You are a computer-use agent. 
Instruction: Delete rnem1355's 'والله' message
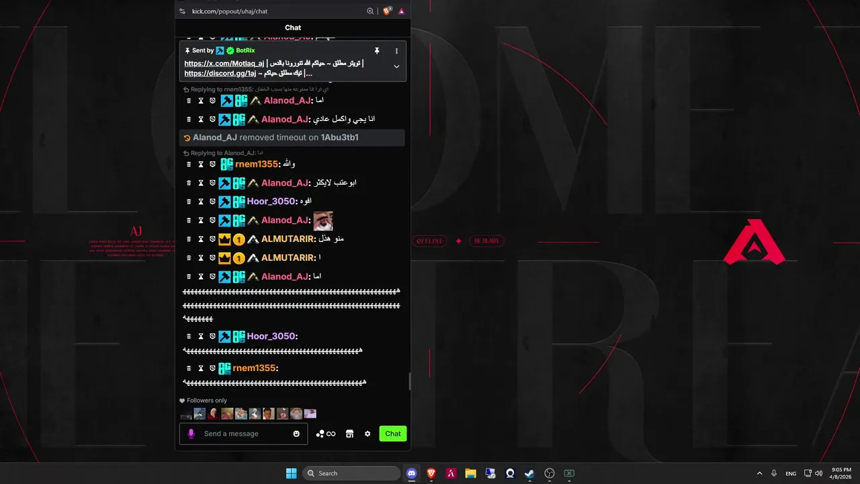point(189,164)
